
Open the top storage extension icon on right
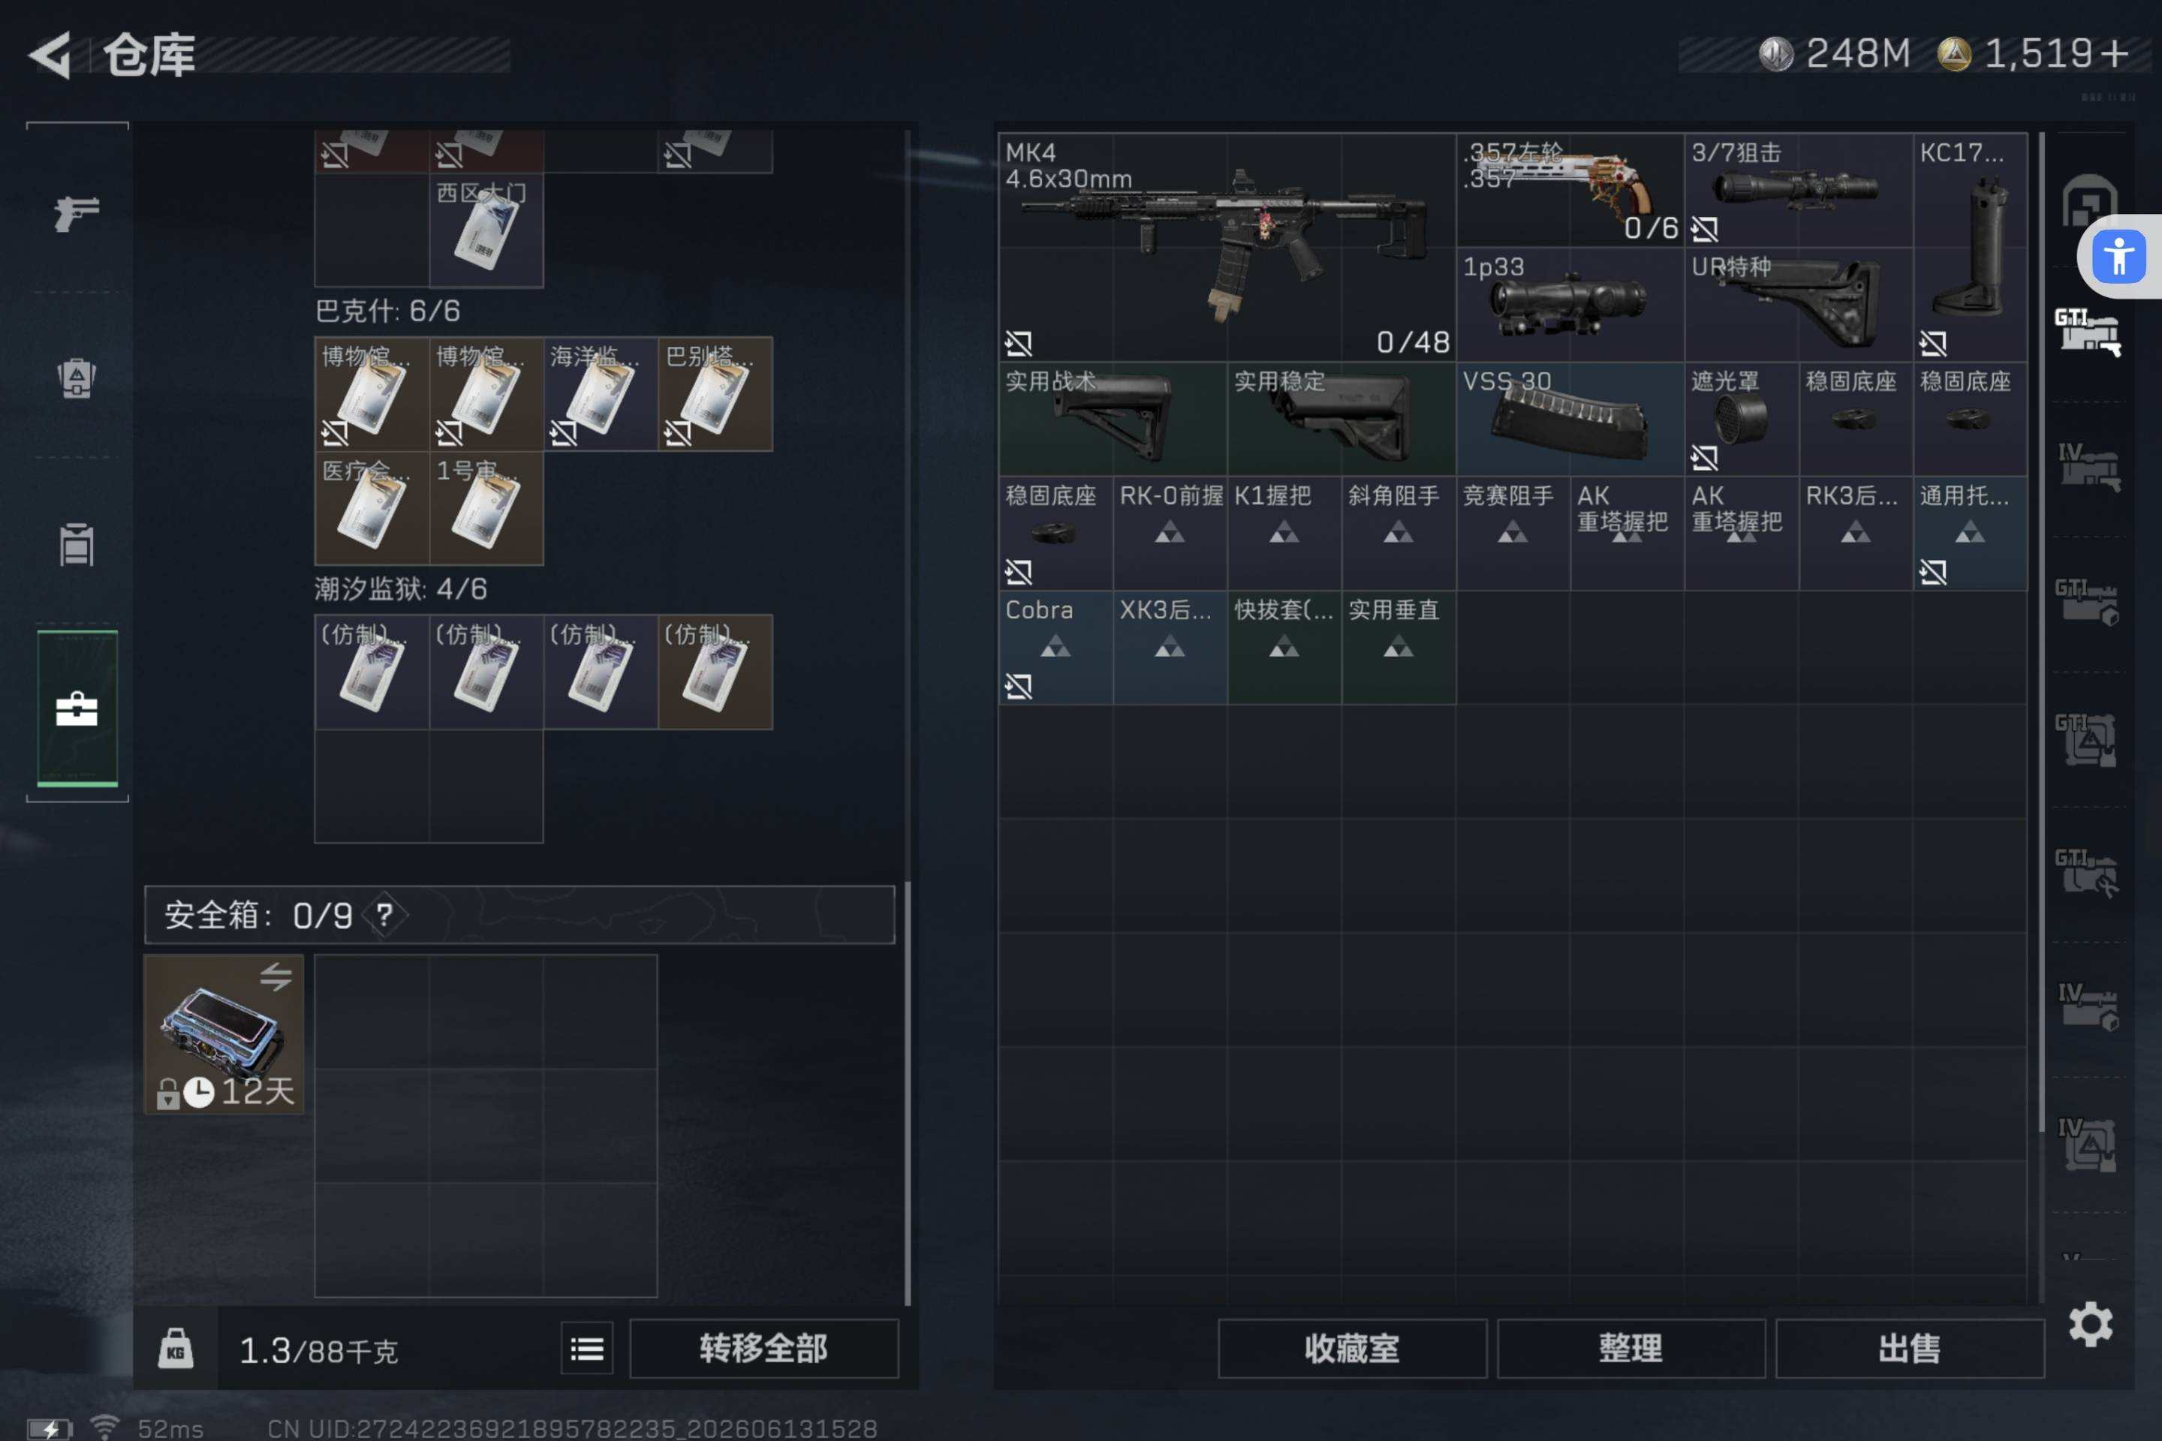(2088, 200)
